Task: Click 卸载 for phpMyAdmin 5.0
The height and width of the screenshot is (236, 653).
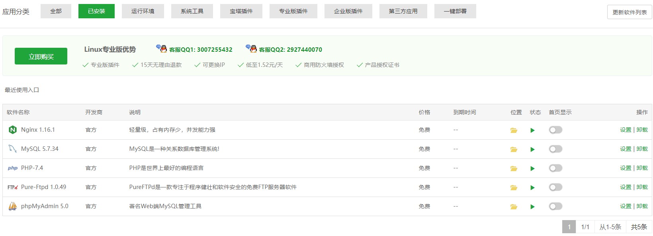Action: [x=642, y=206]
